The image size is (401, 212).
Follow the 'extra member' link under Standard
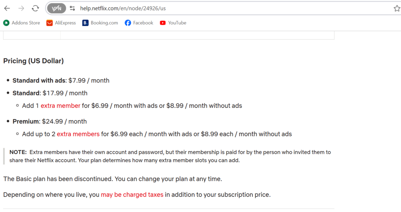point(60,106)
